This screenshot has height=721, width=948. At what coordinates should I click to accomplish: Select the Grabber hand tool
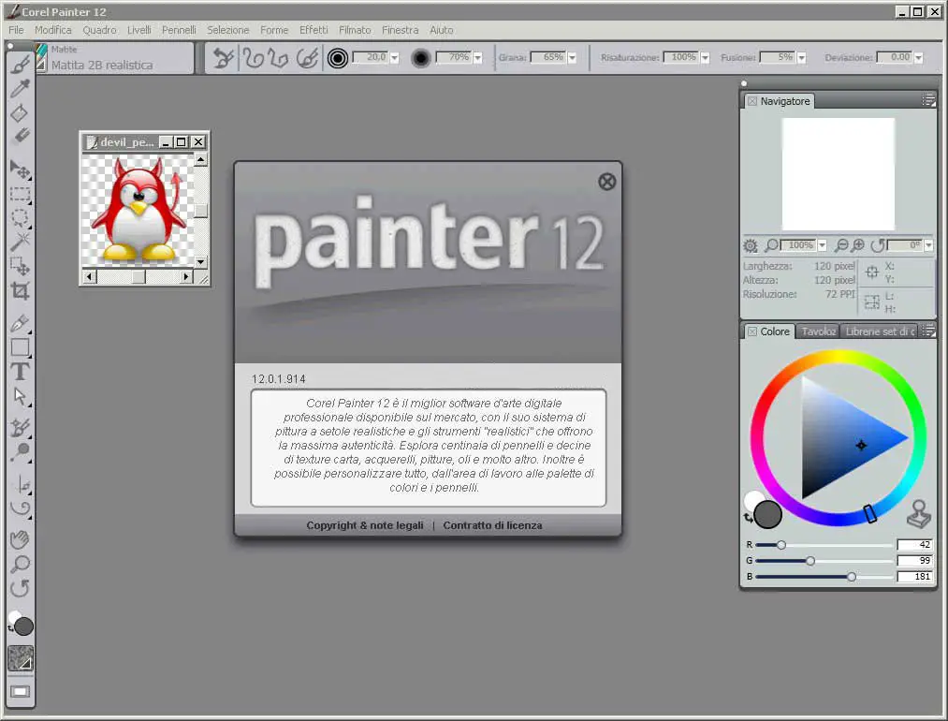20,539
